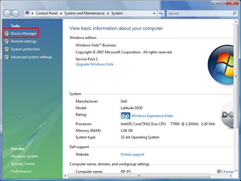Maximize the System window

[222, 3]
